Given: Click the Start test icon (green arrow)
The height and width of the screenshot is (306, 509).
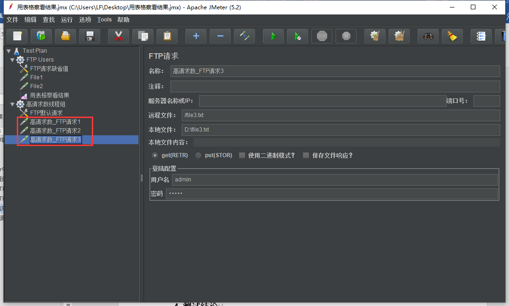Looking at the screenshot, I should [x=273, y=36].
